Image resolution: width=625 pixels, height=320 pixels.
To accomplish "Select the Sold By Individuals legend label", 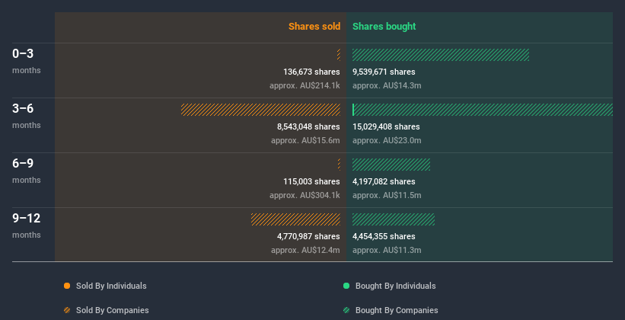I will click(111, 286).
